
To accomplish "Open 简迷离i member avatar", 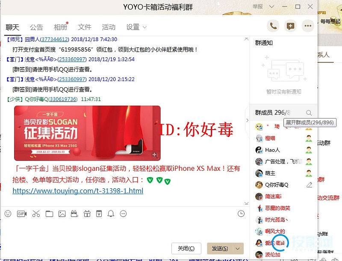I will (x=259, y=196).
